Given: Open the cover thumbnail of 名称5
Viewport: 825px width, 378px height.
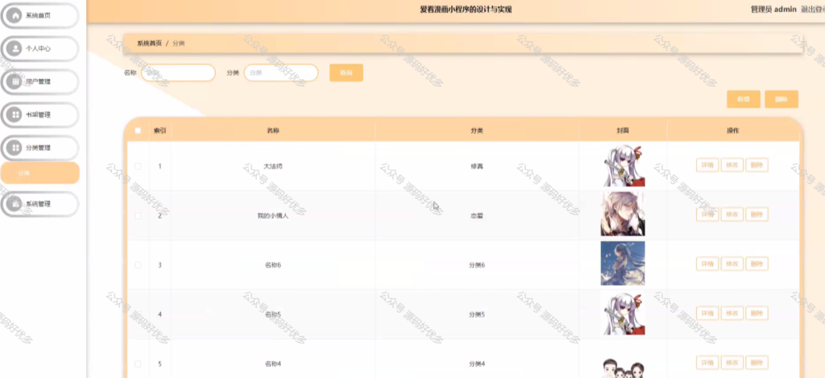Looking at the screenshot, I should pyautogui.click(x=623, y=313).
